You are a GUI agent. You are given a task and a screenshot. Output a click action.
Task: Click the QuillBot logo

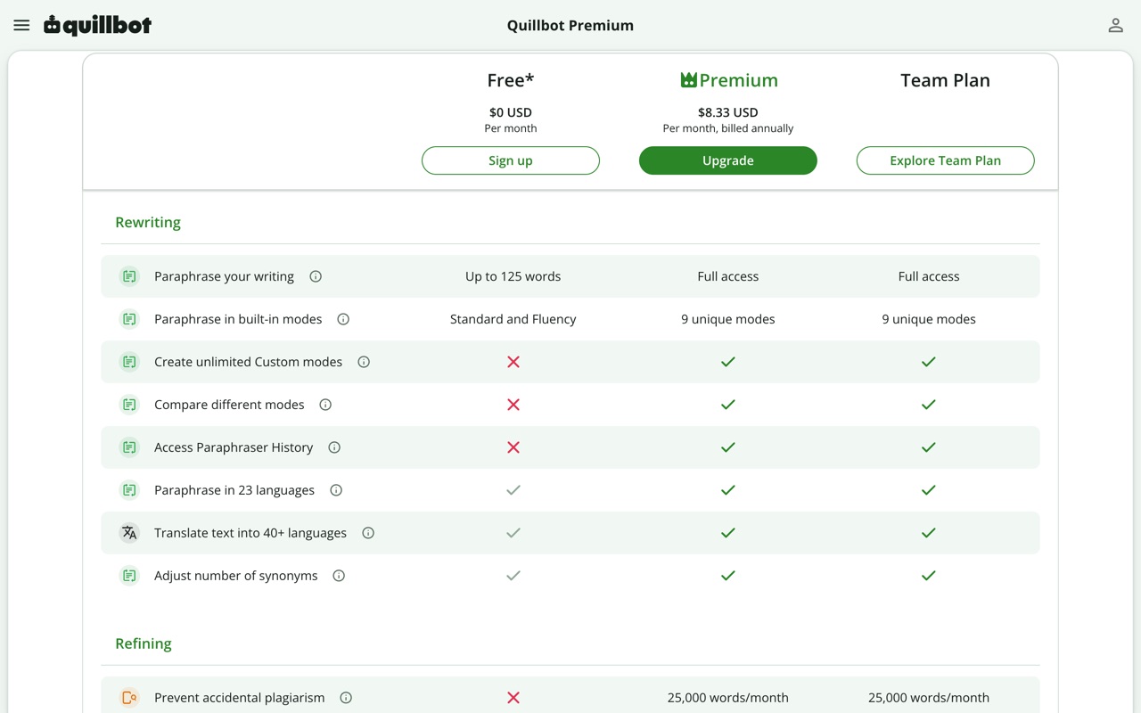[x=98, y=25]
